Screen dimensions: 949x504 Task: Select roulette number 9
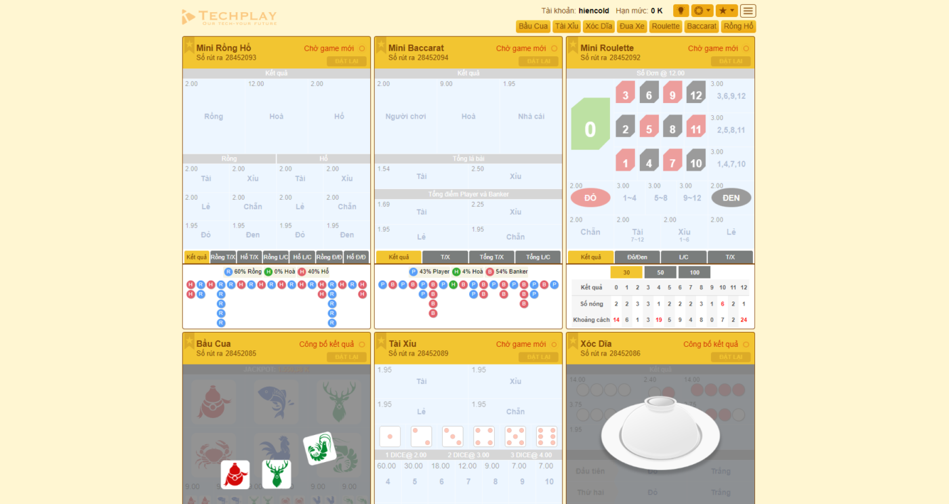[672, 92]
